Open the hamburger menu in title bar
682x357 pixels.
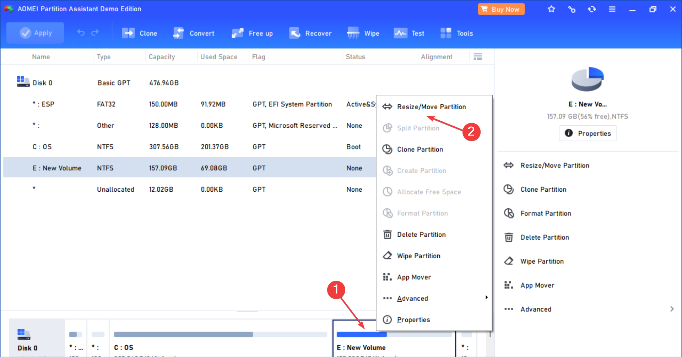pyautogui.click(x=612, y=9)
